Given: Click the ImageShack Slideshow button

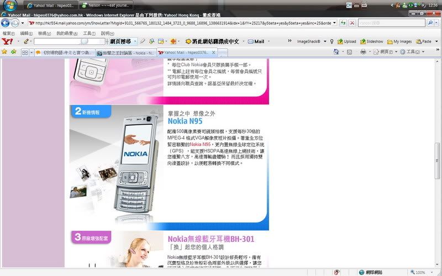Looking at the screenshot, I should click(371, 41).
